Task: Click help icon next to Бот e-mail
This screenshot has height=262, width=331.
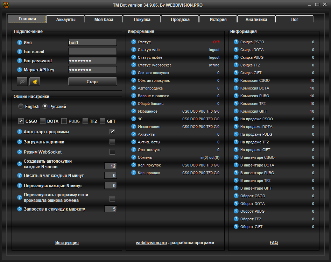Action: pyautogui.click(x=20, y=52)
